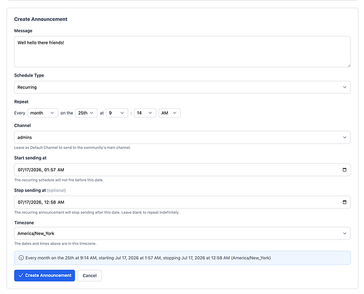The width and height of the screenshot is (364, 294).
Task: Focus the Message text area
Action: point(182,52)
